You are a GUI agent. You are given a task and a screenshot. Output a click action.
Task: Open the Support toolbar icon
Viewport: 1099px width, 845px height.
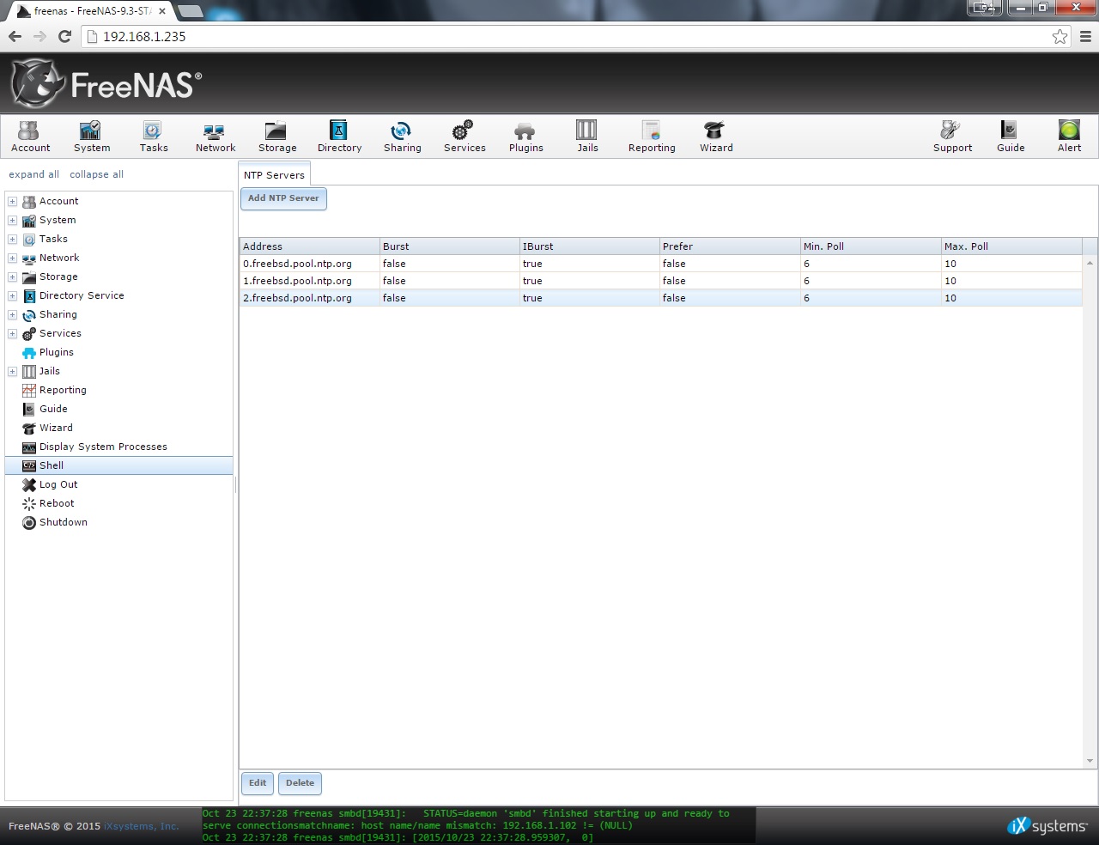click(x=952, y=136)
